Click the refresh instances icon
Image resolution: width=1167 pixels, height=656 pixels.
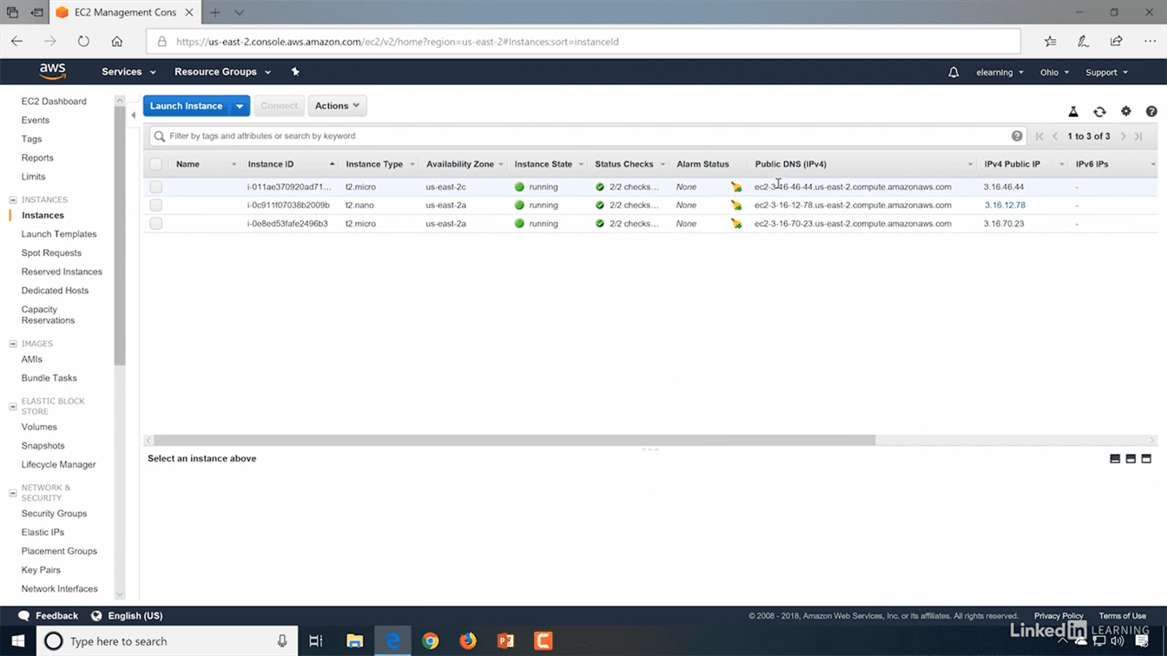1099,112
